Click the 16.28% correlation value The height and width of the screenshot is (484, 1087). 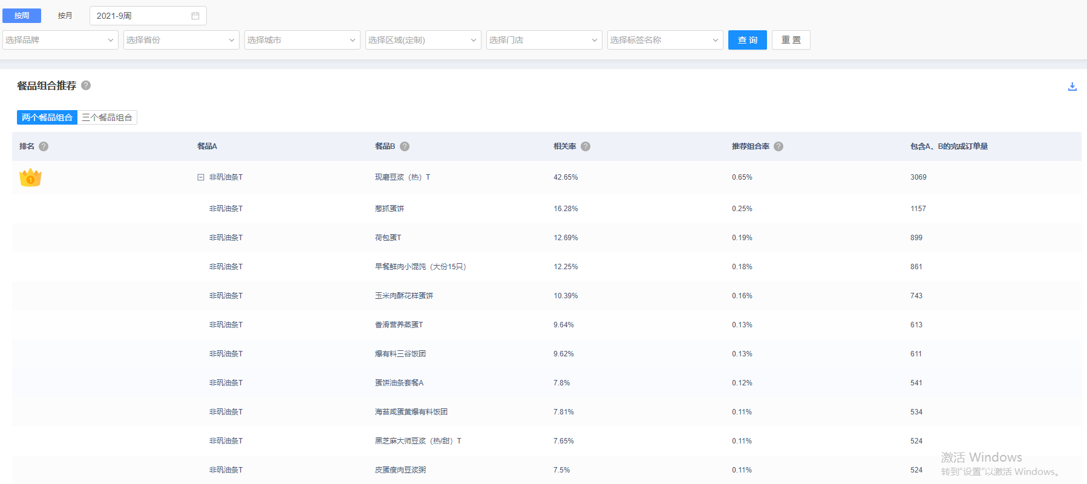click(566, 209)
